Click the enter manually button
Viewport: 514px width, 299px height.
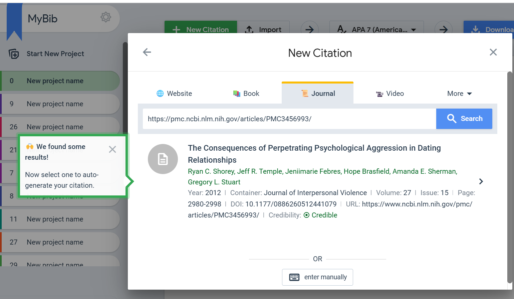tap(317, 277)
